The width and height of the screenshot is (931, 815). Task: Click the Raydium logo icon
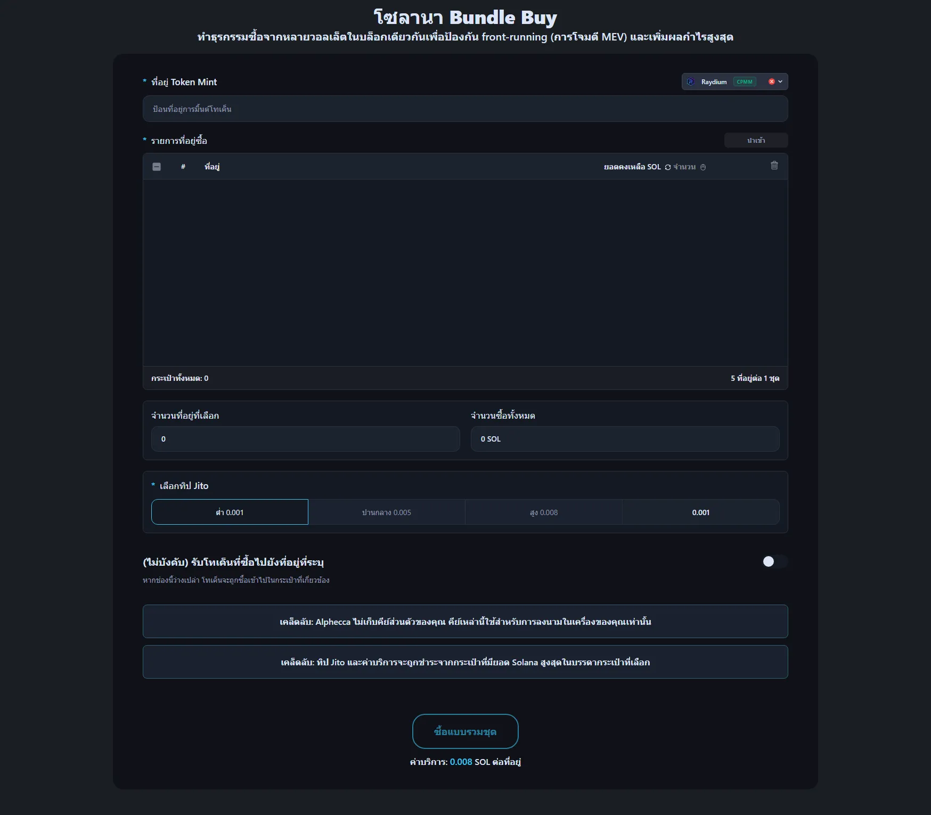tap(691, 81)
